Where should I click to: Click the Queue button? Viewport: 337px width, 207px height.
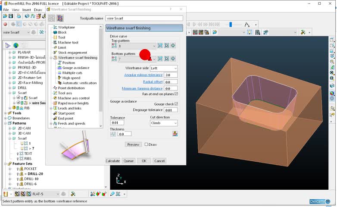pos(128,161)
